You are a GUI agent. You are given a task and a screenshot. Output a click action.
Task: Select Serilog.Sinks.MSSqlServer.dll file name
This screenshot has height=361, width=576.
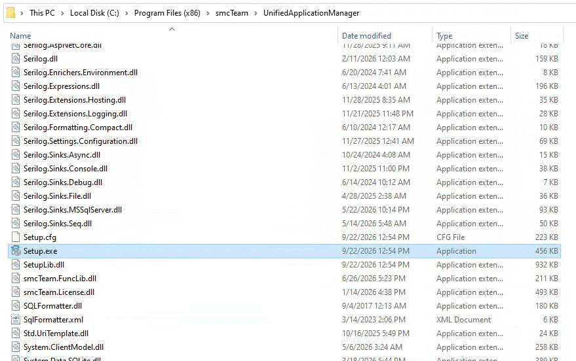point(73,210)
